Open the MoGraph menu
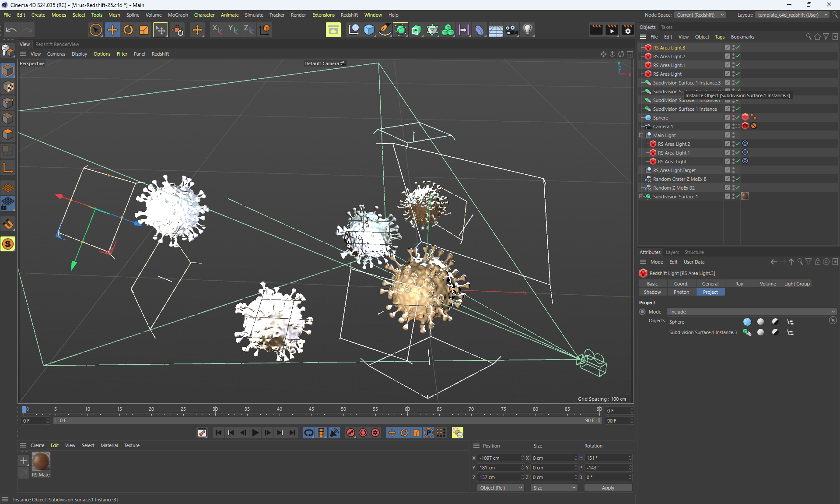 tap(178, 15)
